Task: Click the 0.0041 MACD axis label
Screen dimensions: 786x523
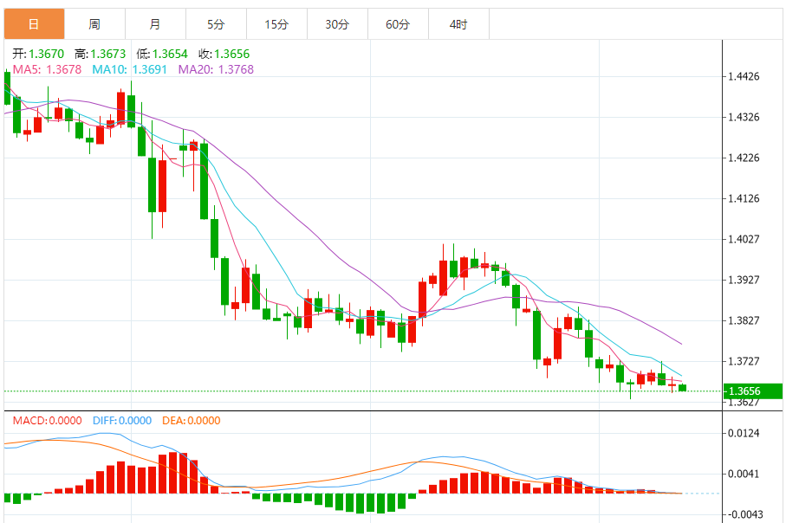Action: (744, 474)
